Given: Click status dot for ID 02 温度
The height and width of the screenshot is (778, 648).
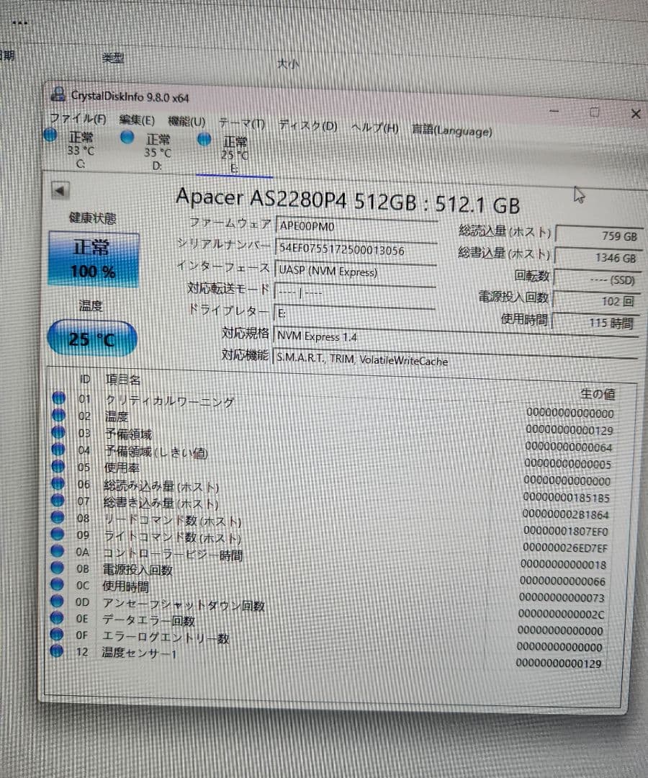Looking at the screenshot, I should (58, 414).
